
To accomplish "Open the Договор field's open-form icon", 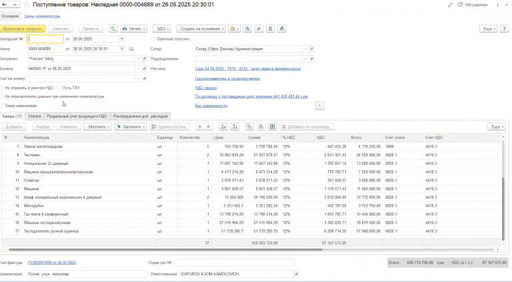I will coord(144,69).
